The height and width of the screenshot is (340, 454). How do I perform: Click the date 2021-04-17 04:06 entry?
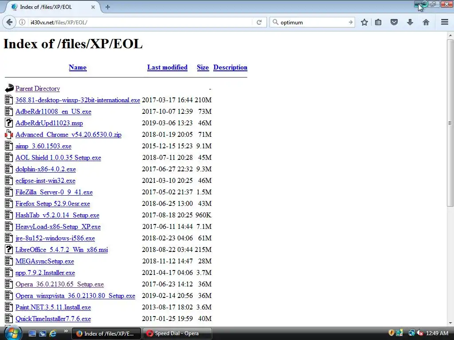tap(167, 273)
